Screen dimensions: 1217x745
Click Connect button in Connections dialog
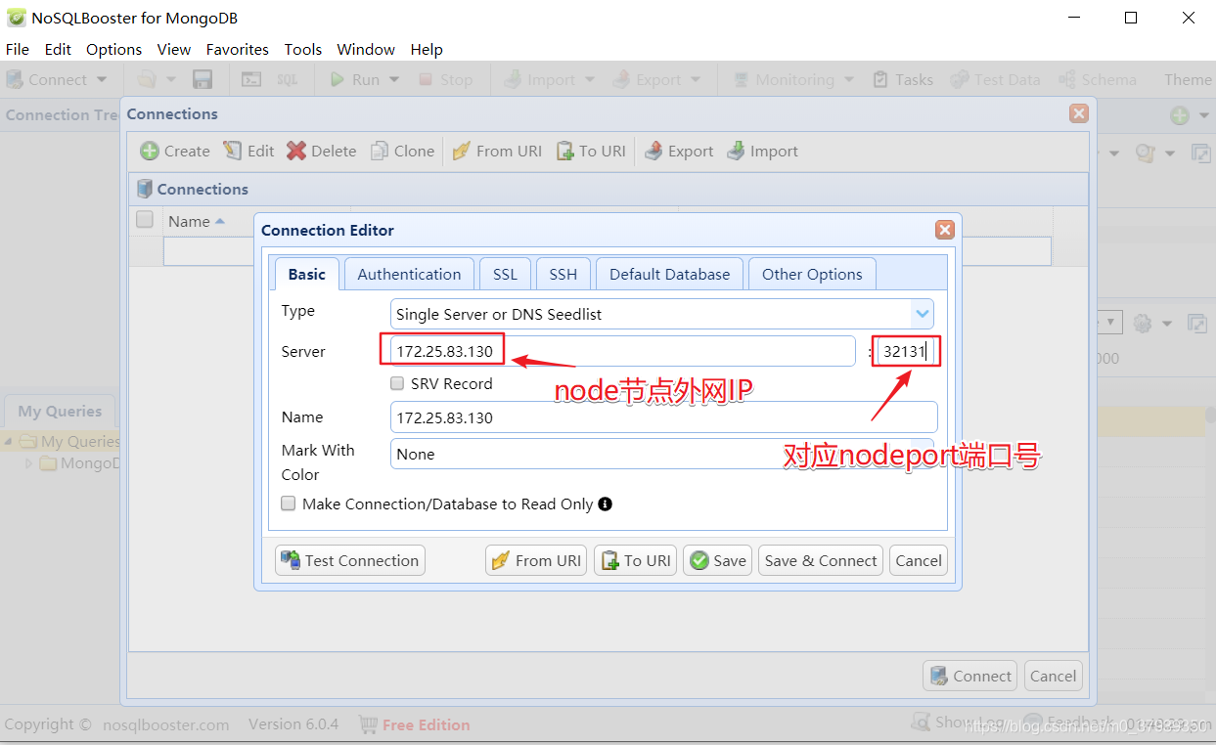971,676
